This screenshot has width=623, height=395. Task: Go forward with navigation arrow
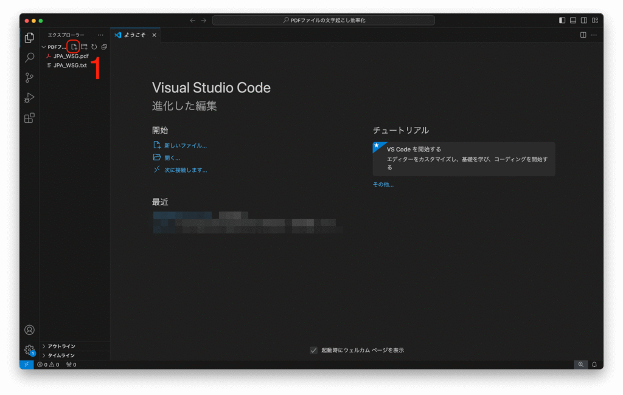coord(203,20)
